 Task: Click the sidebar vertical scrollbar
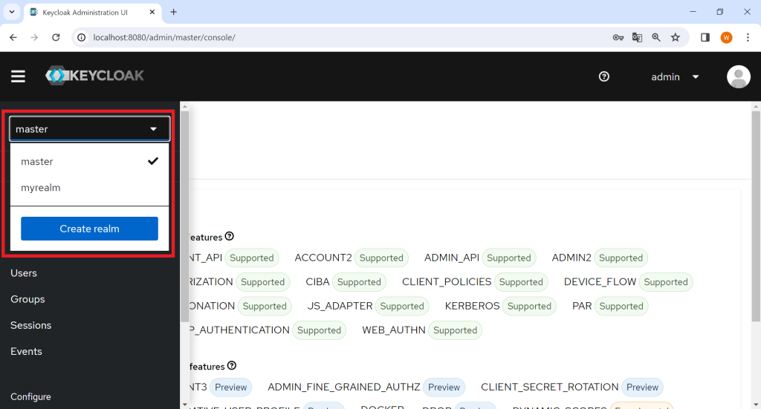click(x=184, y=216)
